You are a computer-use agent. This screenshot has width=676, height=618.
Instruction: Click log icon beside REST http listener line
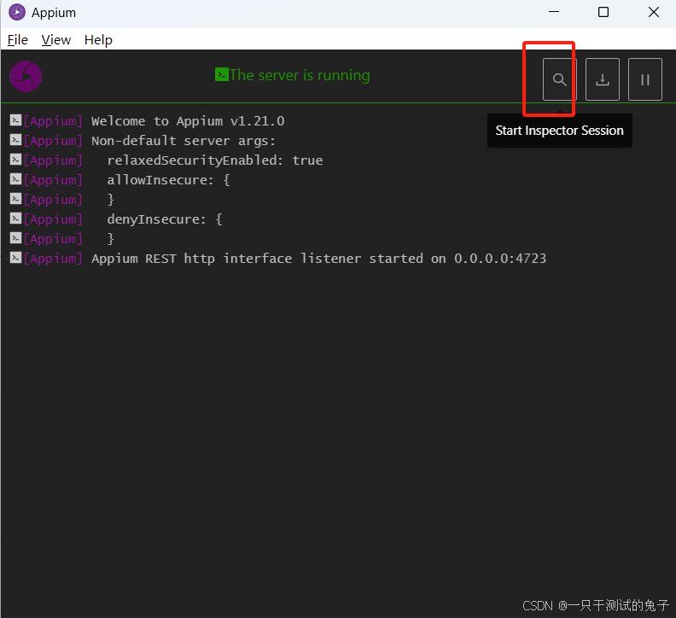point(15,258)
